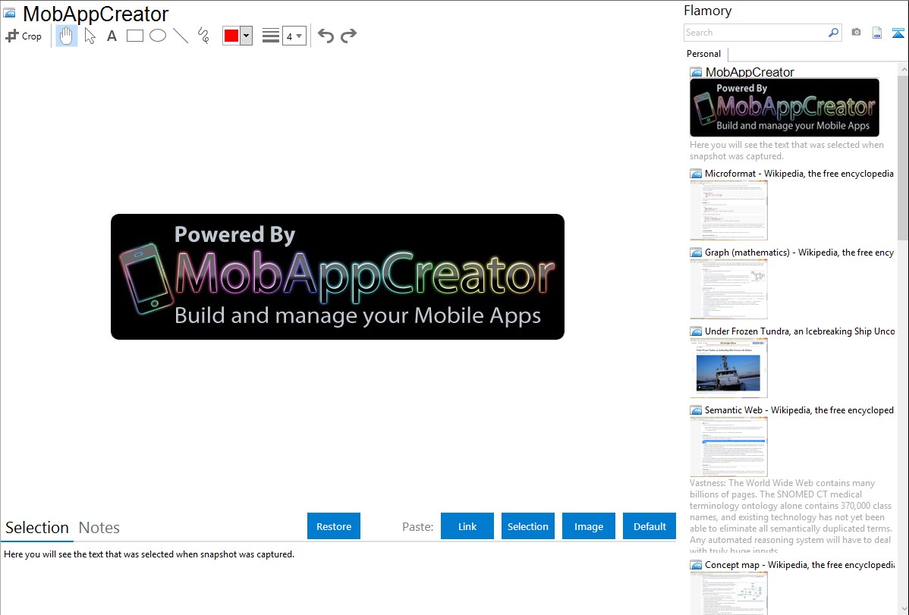Screen dimensions: 909x615
Task: Click the MobAppCreator banner image on canvas
Action: [x=338, y=277]
